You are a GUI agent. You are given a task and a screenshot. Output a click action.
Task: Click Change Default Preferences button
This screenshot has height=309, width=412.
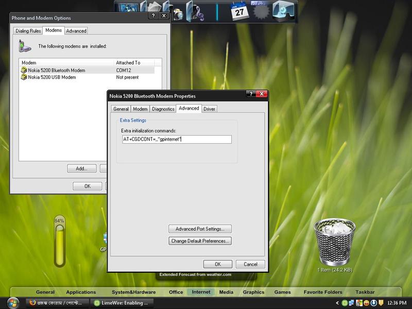(200, 241)
